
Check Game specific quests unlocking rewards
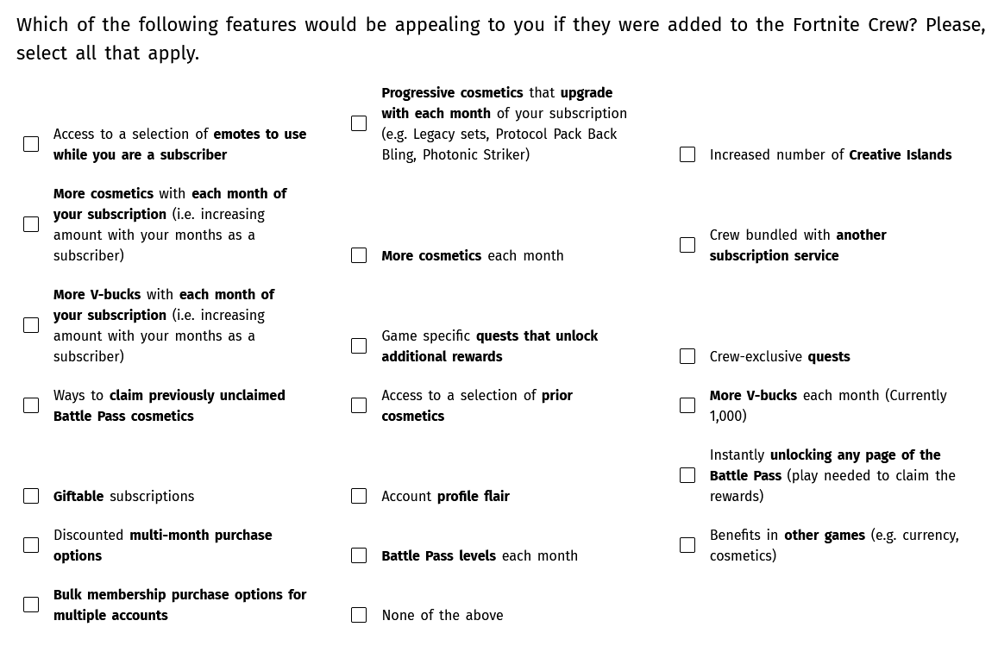tap(359, 346)
